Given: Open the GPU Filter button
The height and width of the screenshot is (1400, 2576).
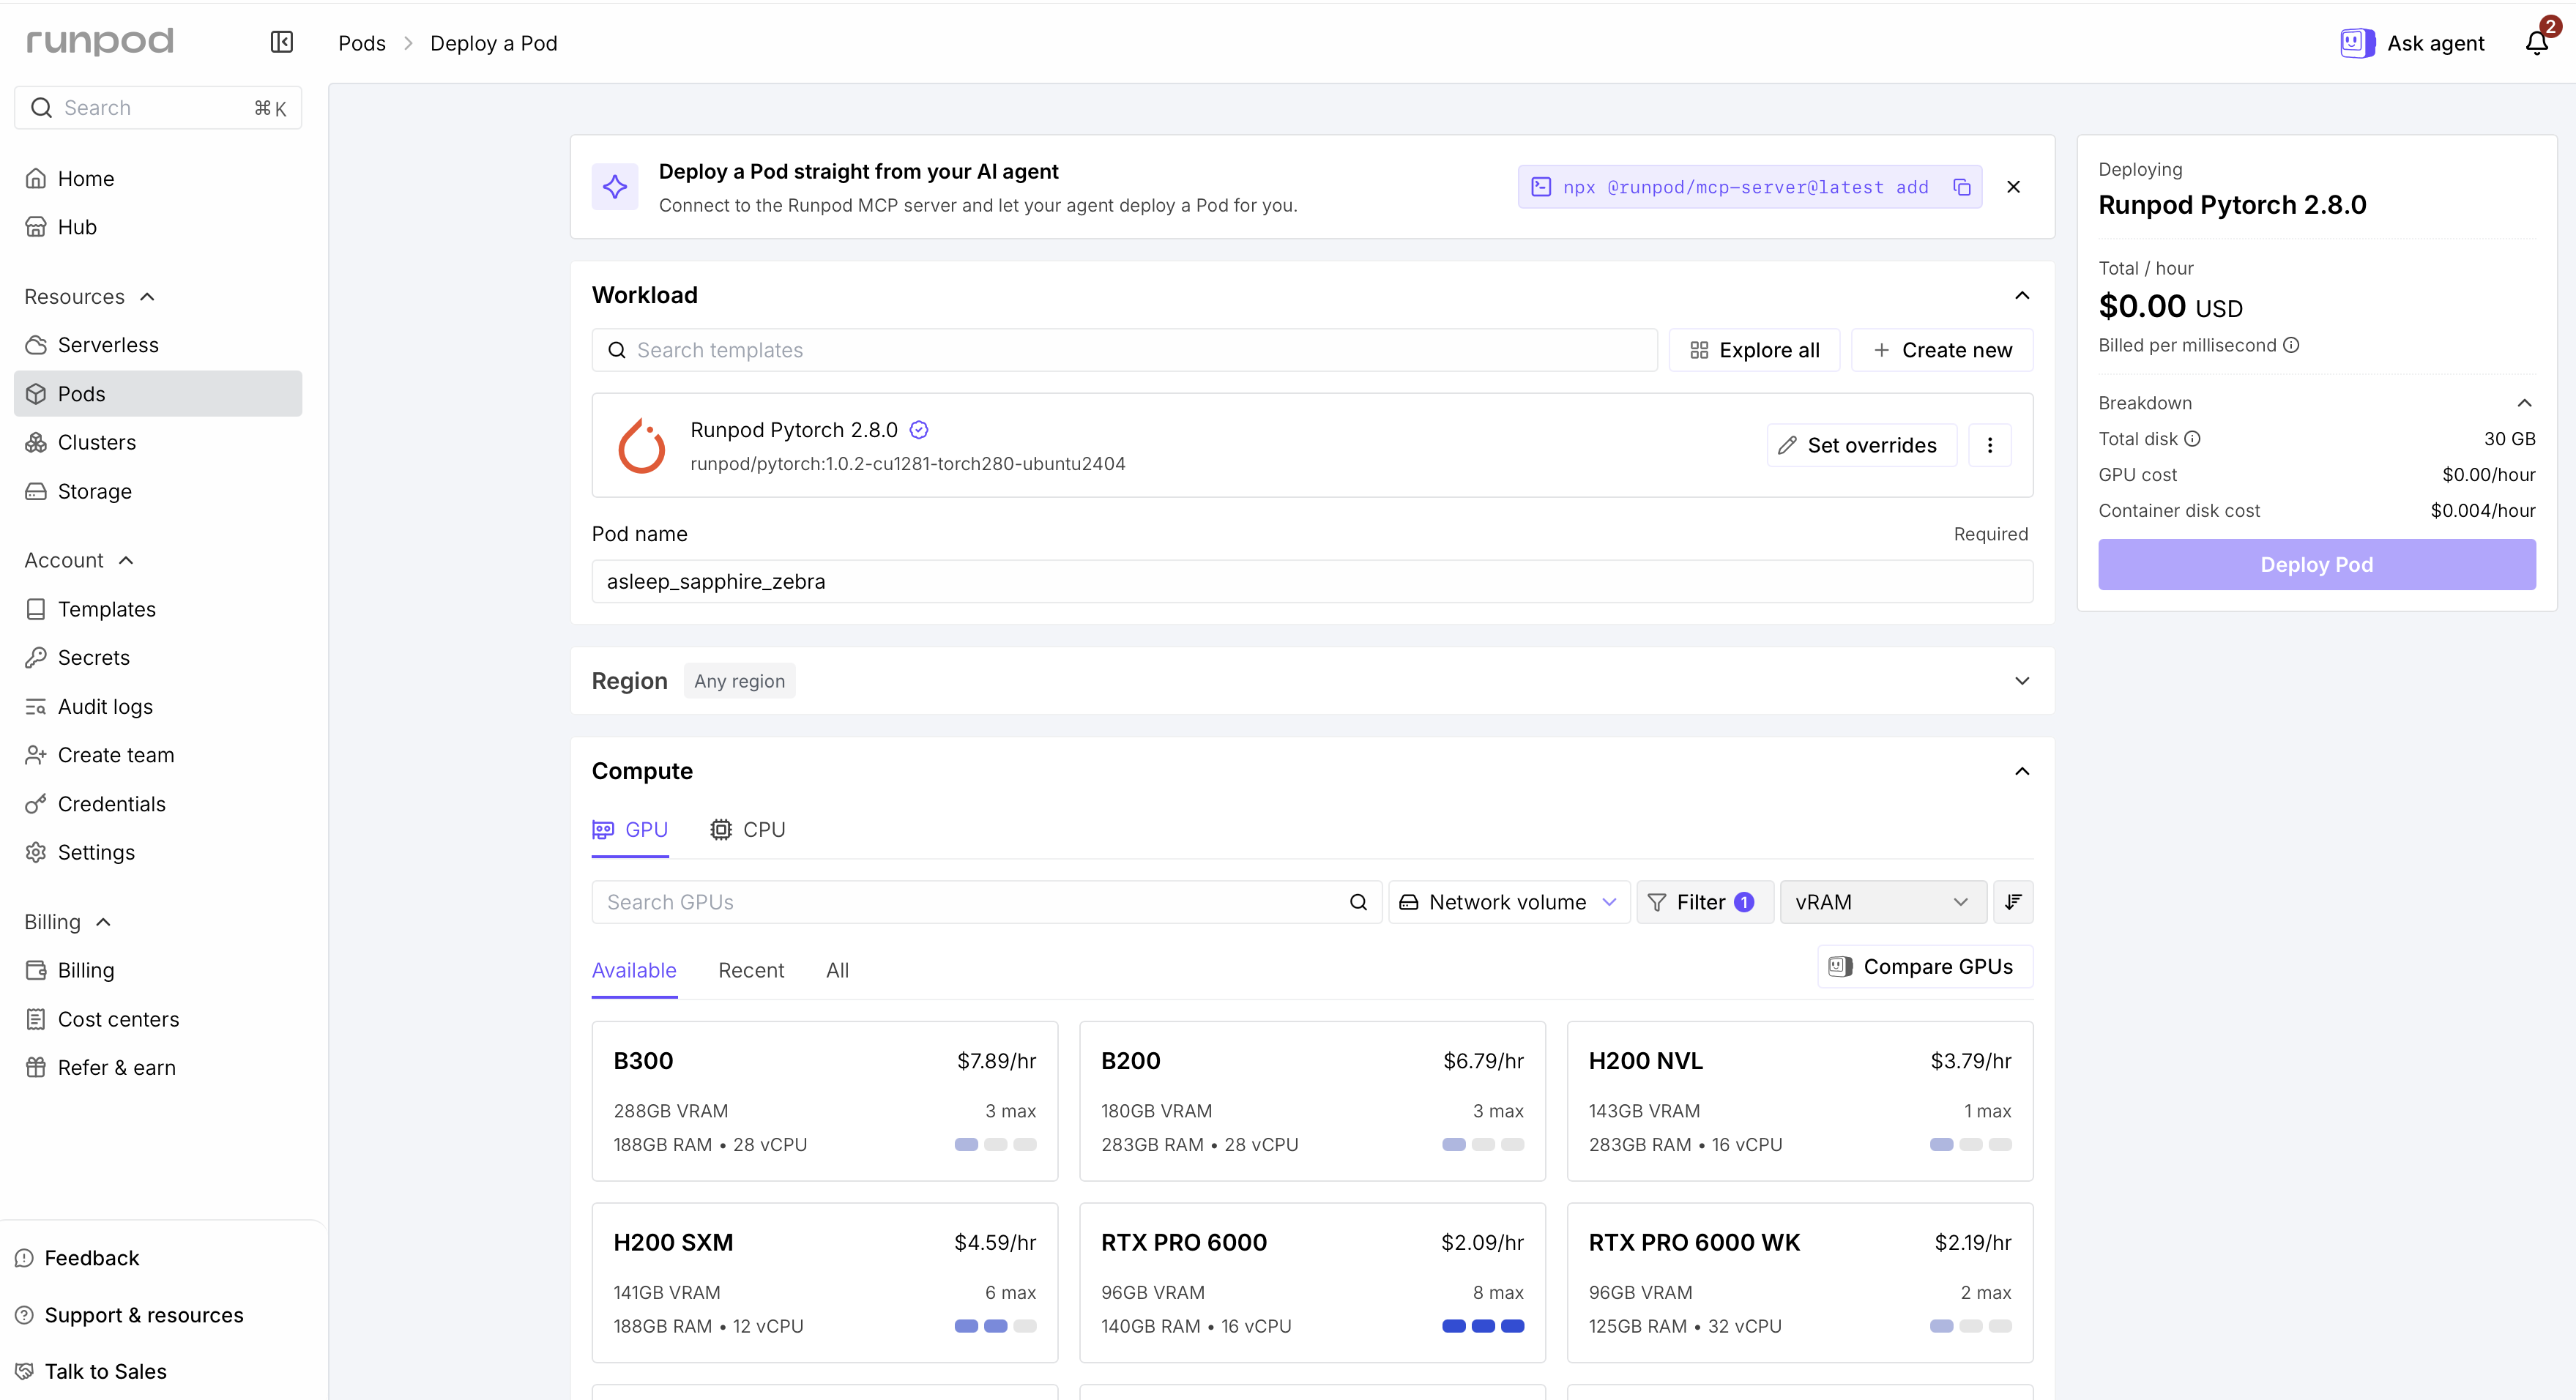Looking at the screenshot, I should [1704, 902].
